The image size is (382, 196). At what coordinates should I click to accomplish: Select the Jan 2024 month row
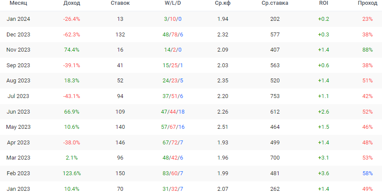pyautogui.click(x=18, y=19)
